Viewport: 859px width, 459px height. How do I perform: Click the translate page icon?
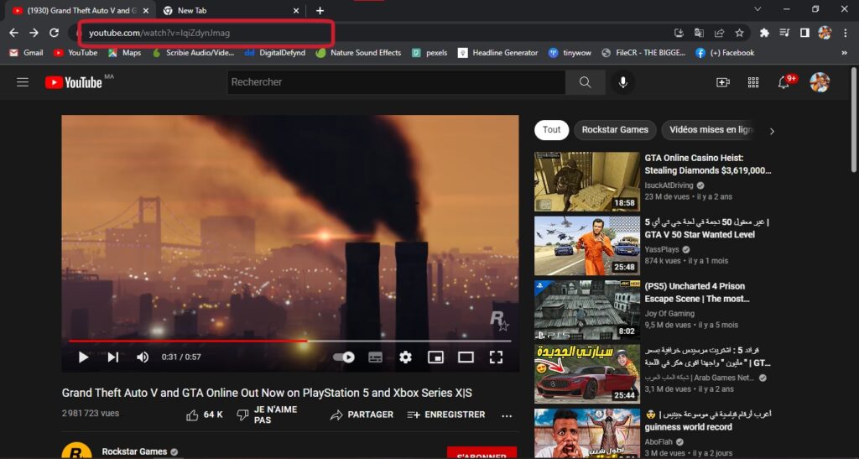pyautogui.click(x=699, y=33)
